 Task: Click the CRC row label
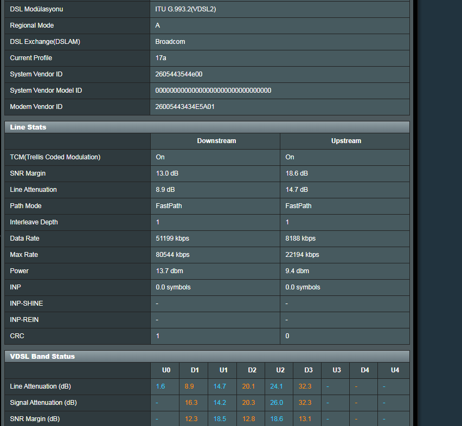[x=17, y=336]
